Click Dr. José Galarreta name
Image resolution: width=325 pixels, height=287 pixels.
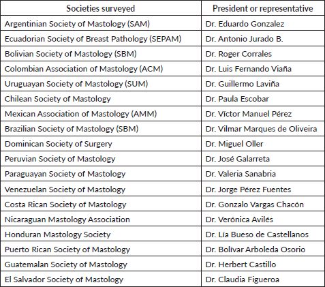pyautogui.click(x=238, y=159)
